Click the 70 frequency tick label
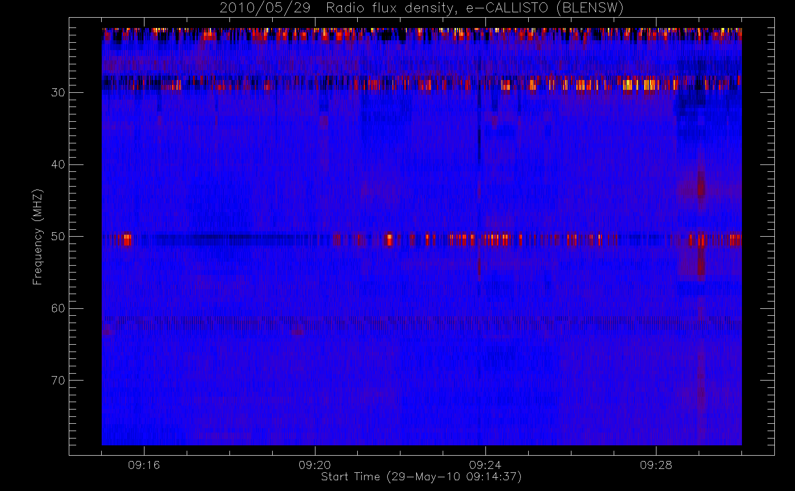Screen dimensions: 795x491 (58, 381)
